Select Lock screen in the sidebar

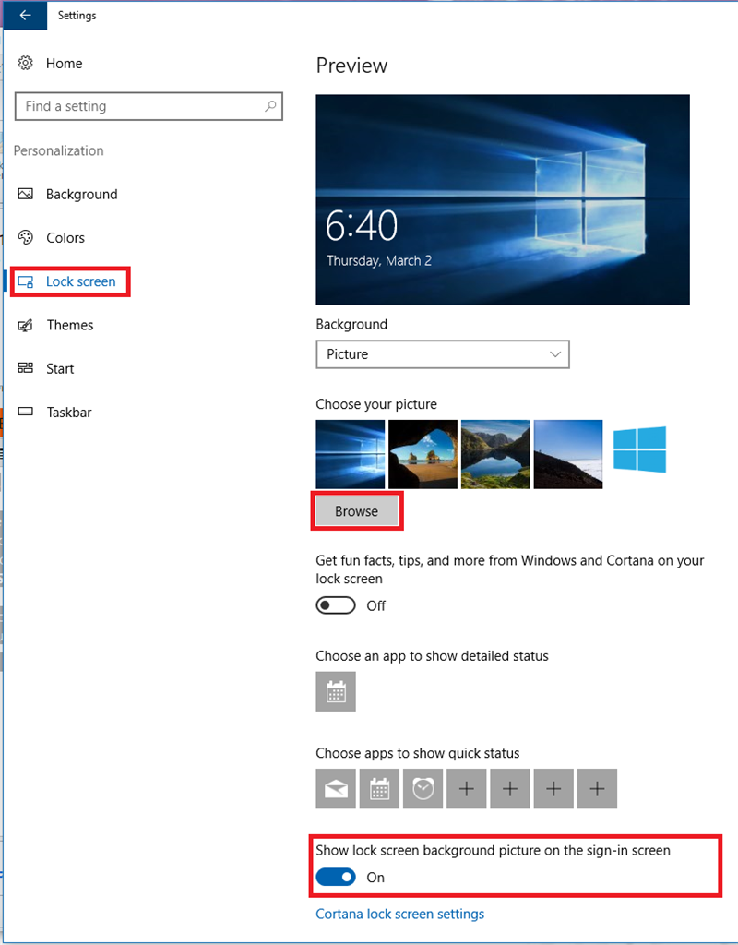(x=70, y=281)
